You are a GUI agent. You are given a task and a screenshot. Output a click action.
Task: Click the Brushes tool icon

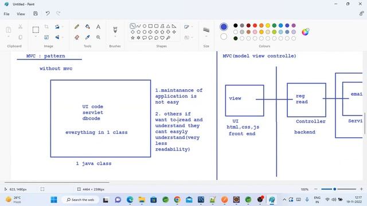(x=115, y=30)
